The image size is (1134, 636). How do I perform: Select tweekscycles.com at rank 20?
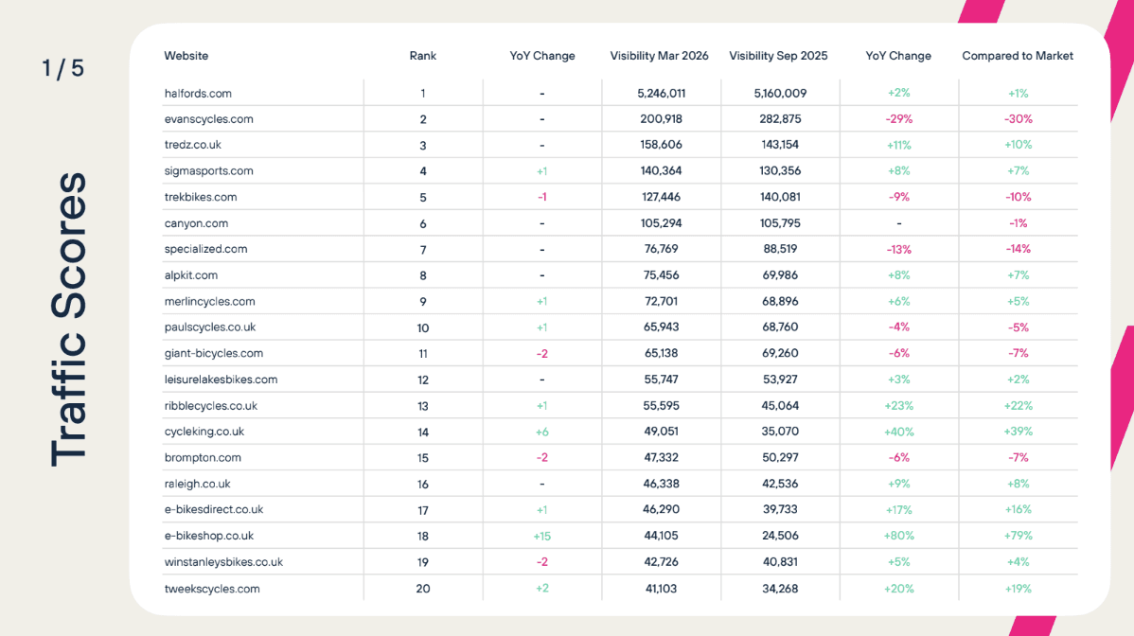(212, 589)
